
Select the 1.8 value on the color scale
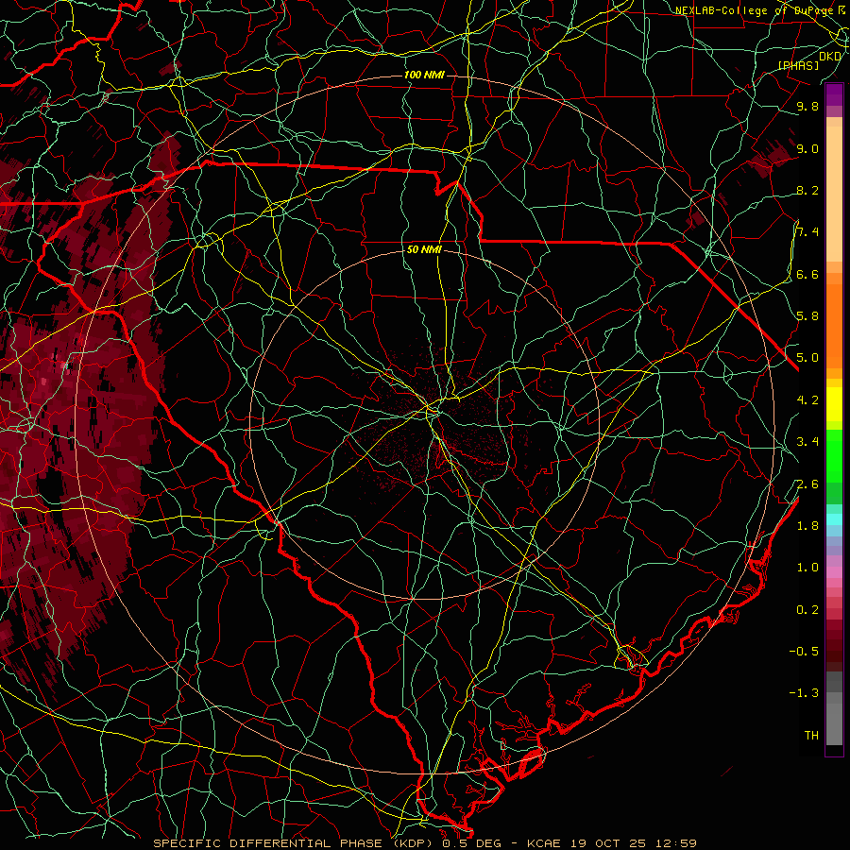pos(807,526)
